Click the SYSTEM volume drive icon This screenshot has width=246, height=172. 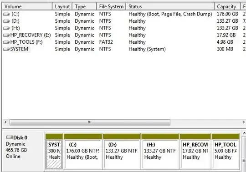tap(6, 49)
